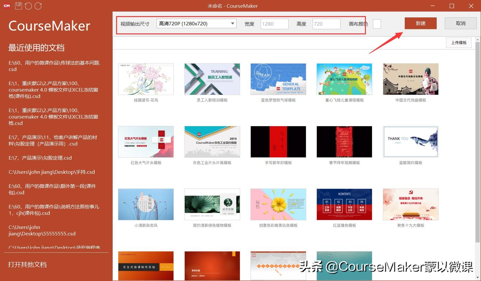Select the 红蓝撞色模板 template

[344, 204]
